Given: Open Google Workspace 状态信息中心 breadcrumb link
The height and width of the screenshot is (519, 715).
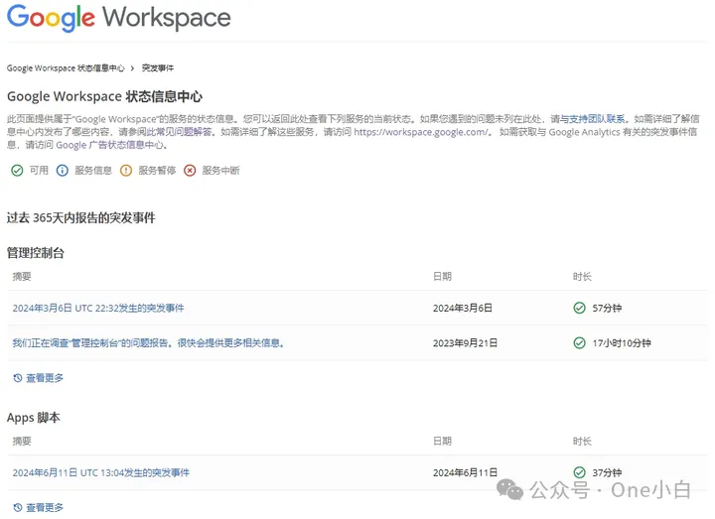Looking at the screenshot, I should pyautogui.click(x=66, y=67).
